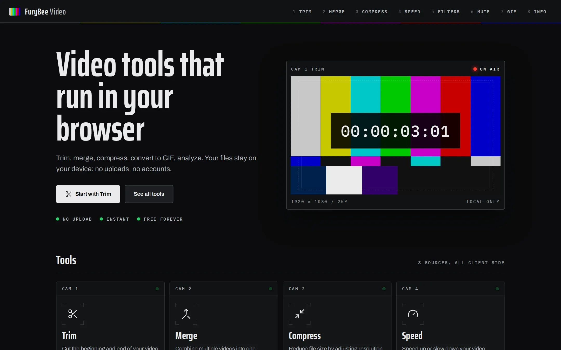
Task: Click the FuryBee color bars logo icon
Action: [15, 12]
